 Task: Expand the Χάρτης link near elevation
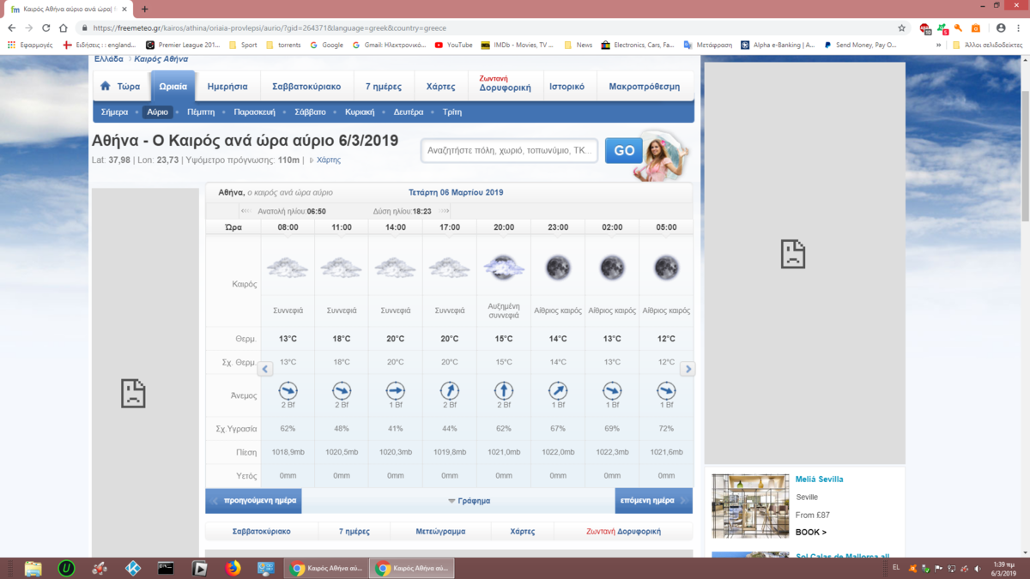coord(328,160)
